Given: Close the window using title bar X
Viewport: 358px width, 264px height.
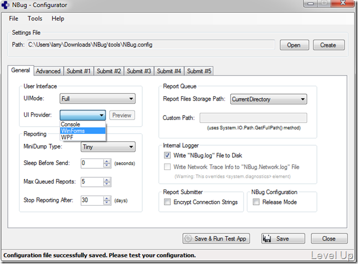Looking at the screenshot, I should tap(342, 3).
